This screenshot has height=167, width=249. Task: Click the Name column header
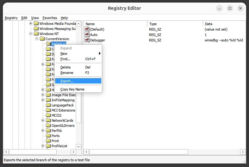point(116,24)
